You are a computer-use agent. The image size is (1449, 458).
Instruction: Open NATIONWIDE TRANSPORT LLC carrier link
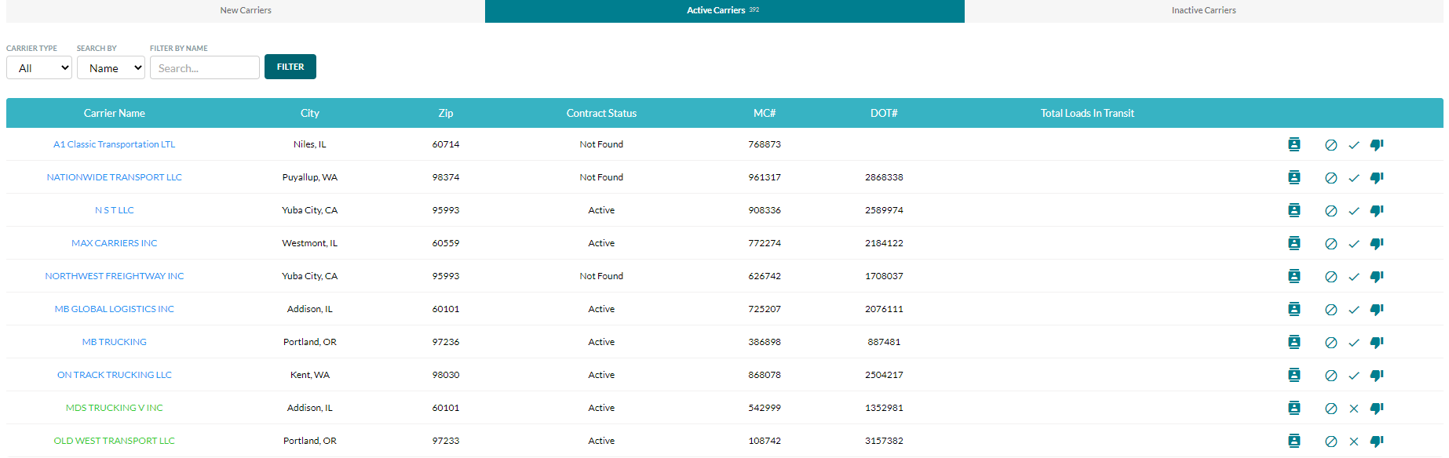tap(115, 177)
